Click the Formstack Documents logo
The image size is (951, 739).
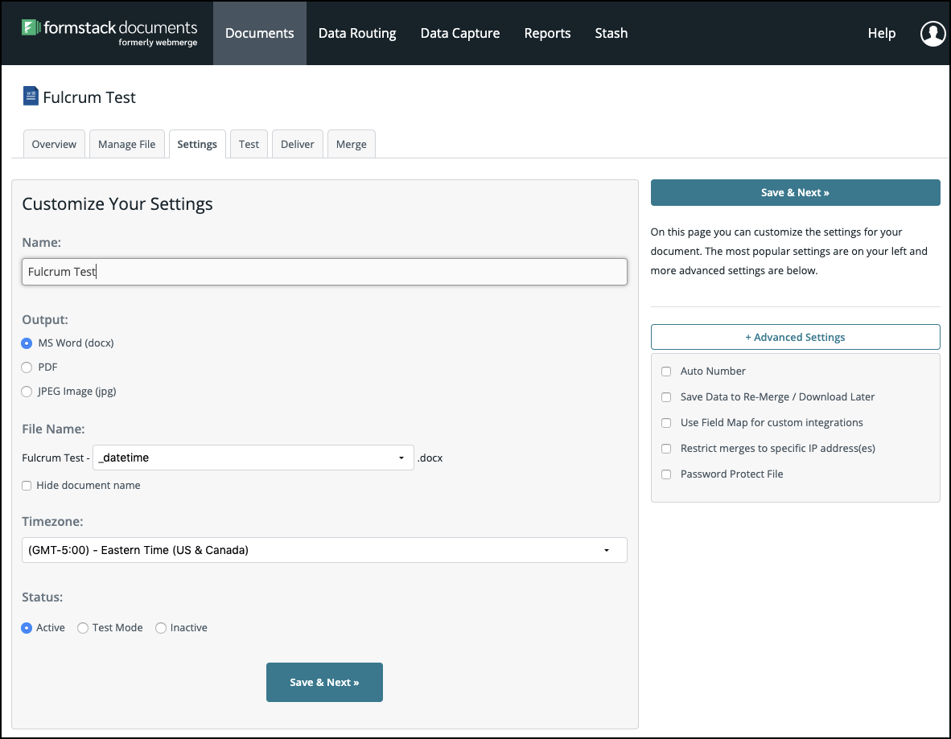click(109, 33)
